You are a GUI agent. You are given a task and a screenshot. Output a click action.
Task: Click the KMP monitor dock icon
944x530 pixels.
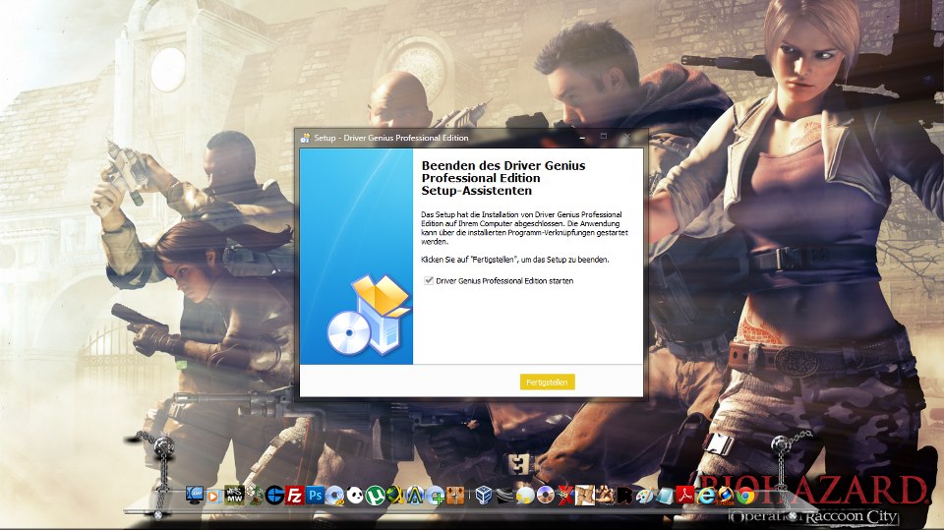195,495
